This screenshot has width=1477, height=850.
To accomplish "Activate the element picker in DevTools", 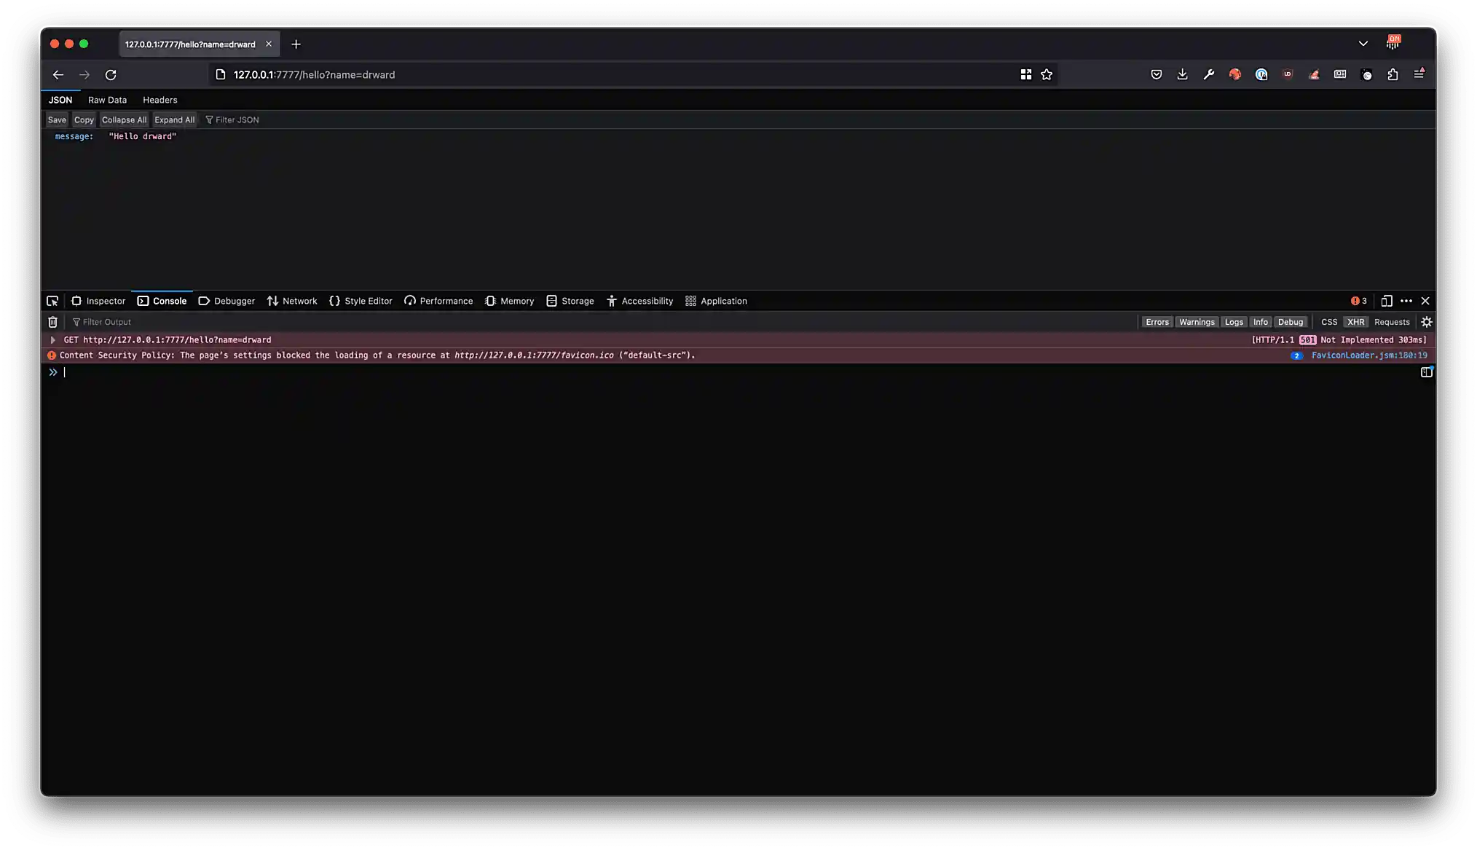I will pyautogui.click(x=52, y=301).
